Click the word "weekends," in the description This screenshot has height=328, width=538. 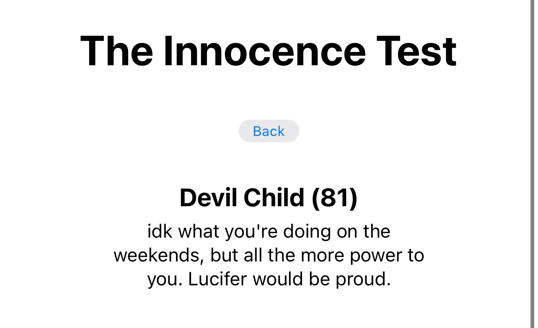pyautogui.click(x=159, y=256)
